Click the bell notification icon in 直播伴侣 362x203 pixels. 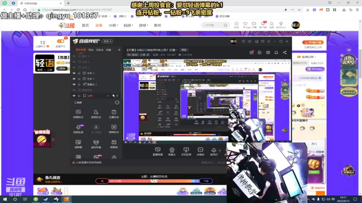[276, 52]
